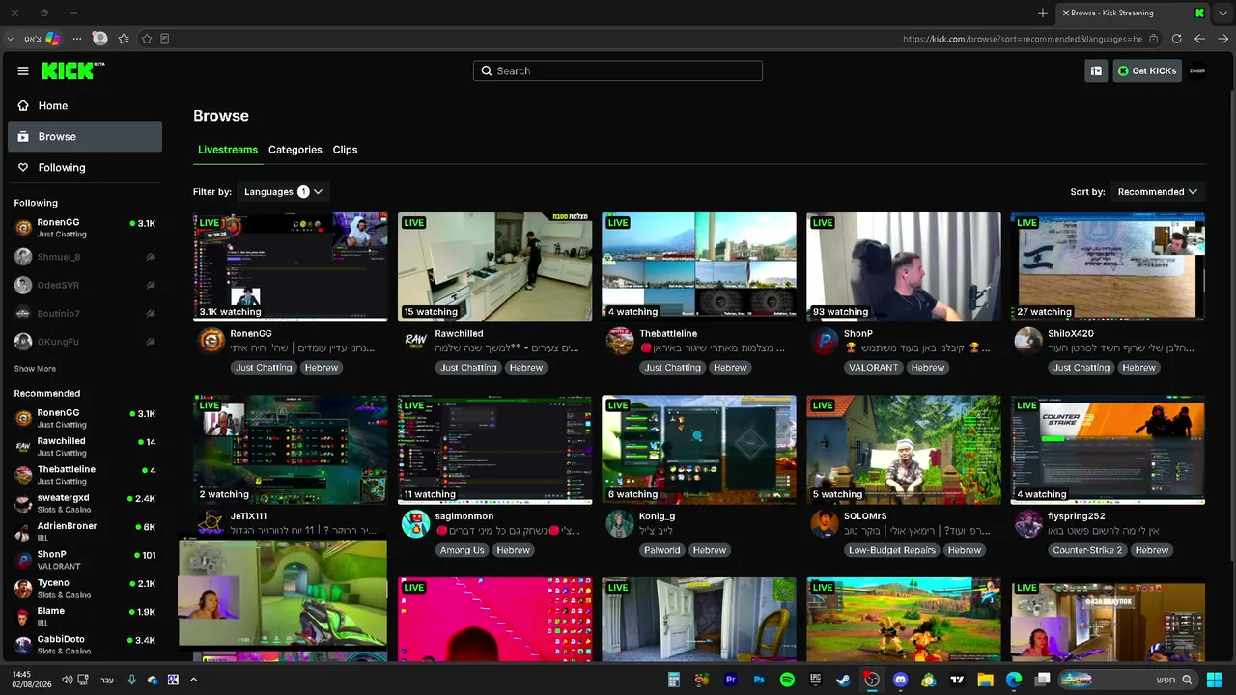Select Browse in the sidebar
Screen dimensions: 1236x695
pyautogui.click(x=85, y=136)
